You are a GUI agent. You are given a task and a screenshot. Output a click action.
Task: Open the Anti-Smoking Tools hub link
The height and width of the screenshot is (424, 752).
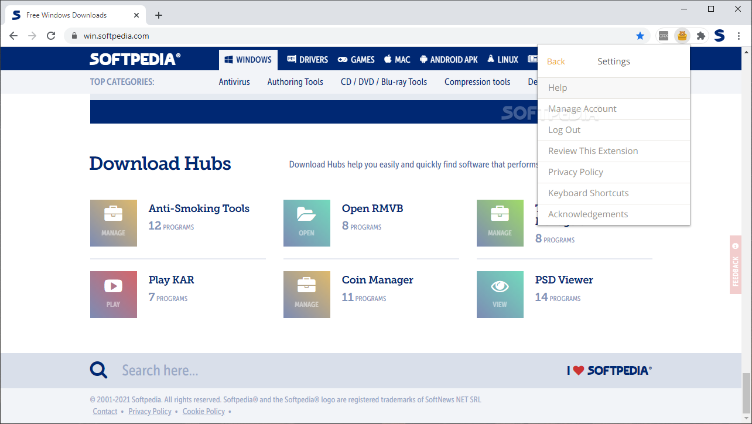point(199,208)
